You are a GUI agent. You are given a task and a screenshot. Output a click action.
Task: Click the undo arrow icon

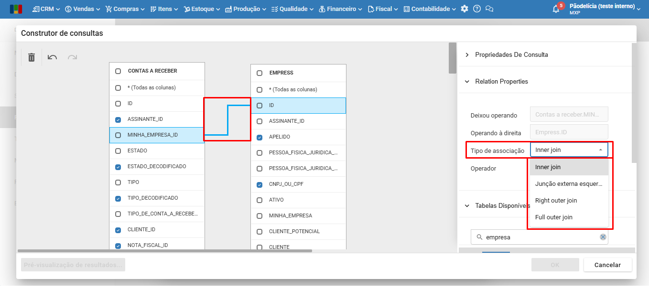tap(53, 57)
